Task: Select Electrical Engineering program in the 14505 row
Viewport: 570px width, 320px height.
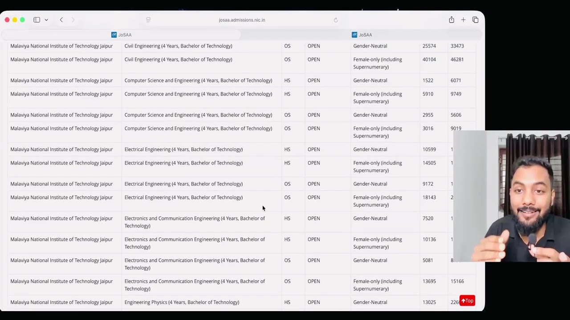Action: click(x=183, y=163)
